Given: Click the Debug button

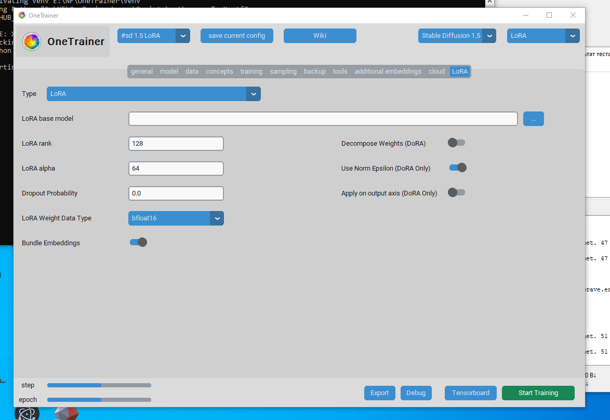Looking at the screenshot, I should (x=416, y=393).
